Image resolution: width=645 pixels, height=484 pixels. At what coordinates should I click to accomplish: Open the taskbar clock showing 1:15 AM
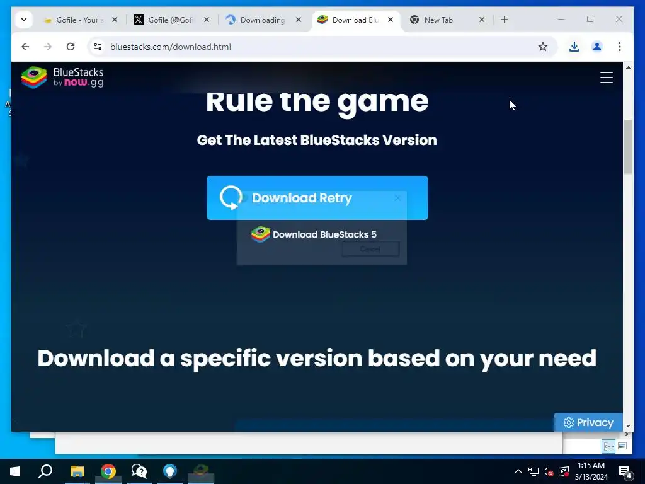[591, 471]
